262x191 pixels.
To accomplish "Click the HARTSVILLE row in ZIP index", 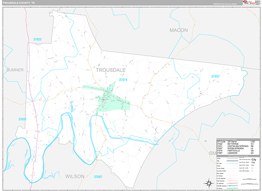I will pyautogui.click(x=234, y=150).
